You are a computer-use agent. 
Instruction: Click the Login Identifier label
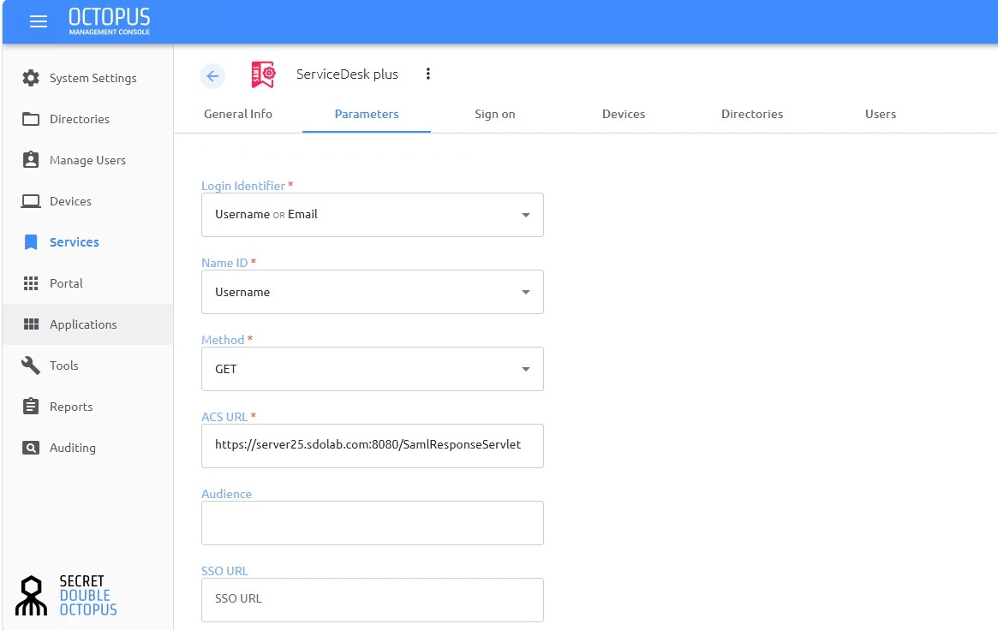point(243,186)
